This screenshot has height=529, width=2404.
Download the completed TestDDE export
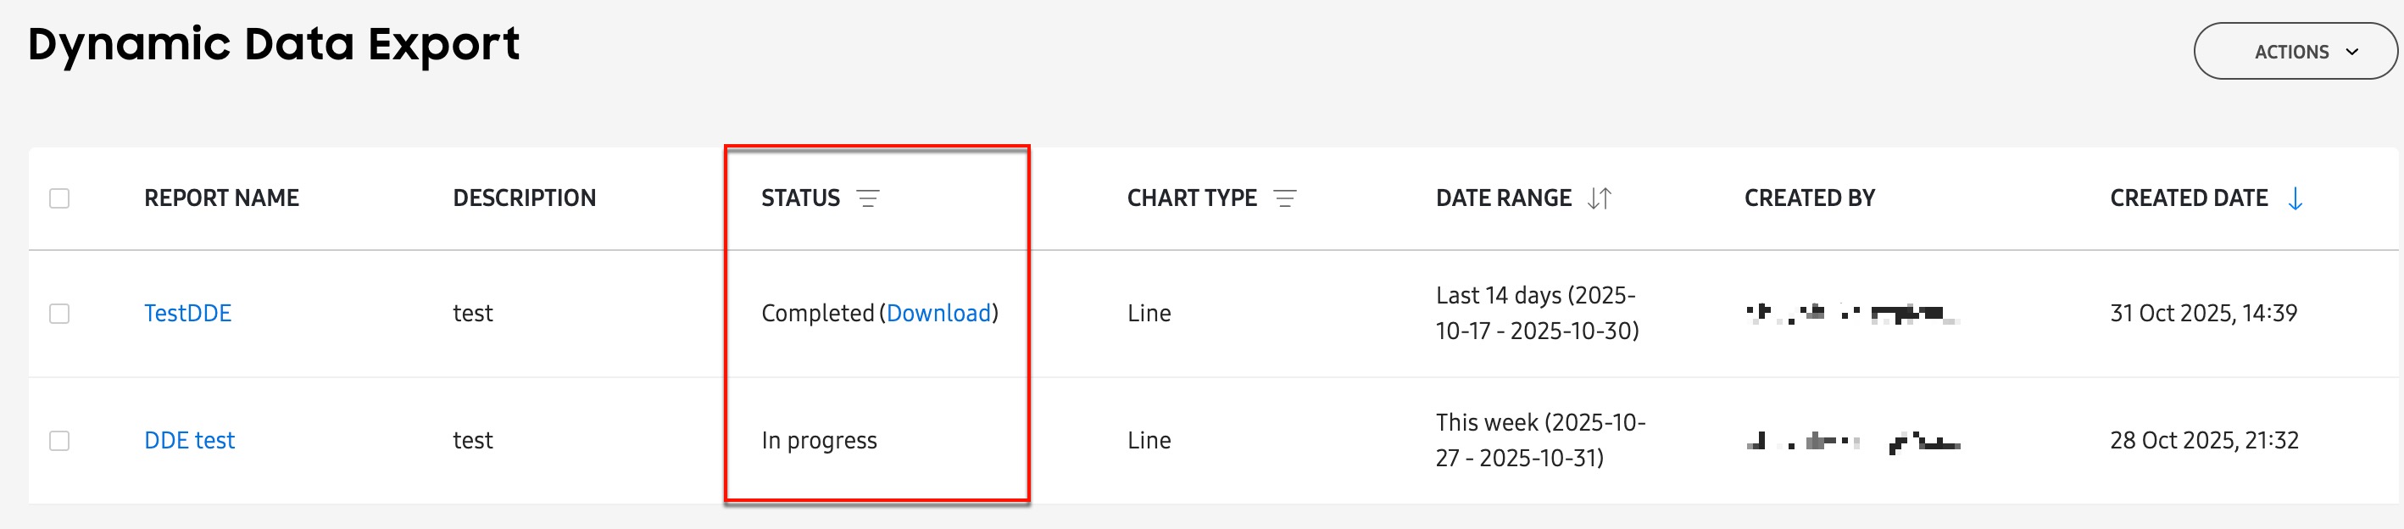(x=937, y=314)
